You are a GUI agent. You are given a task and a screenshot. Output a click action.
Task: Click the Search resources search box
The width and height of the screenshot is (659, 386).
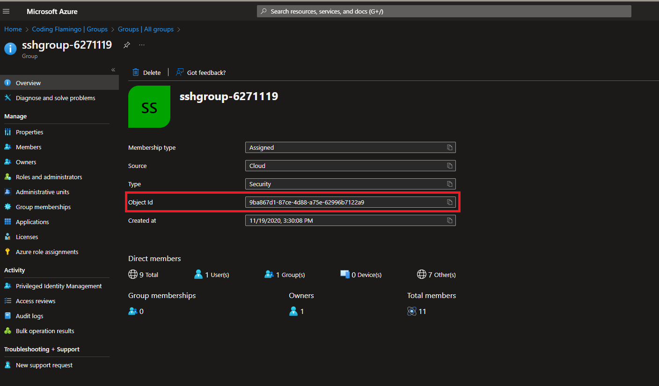point(444,11)
